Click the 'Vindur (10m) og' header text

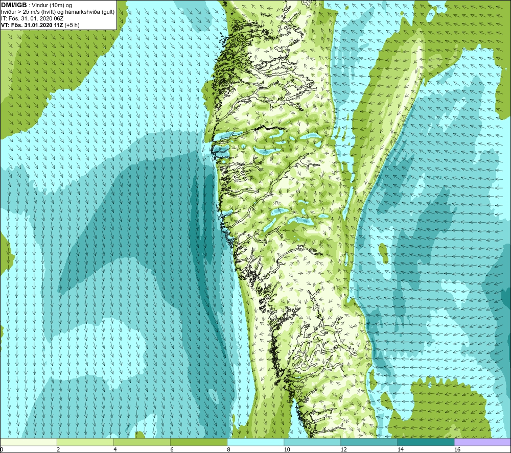[52, 6]
